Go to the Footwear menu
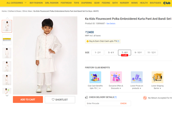 [x=66, y=3]
